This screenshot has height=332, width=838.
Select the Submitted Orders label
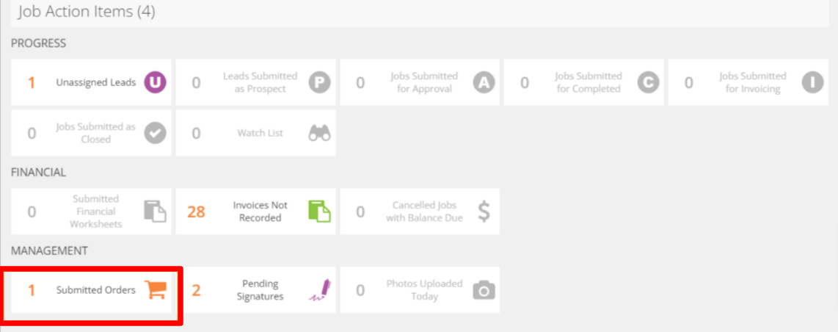(x=96, y=290)
